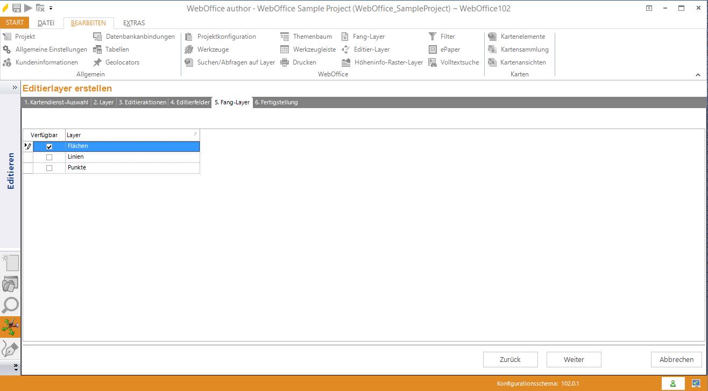Sort by the Layer column header
Screen dimensions: 708x391
132,135
